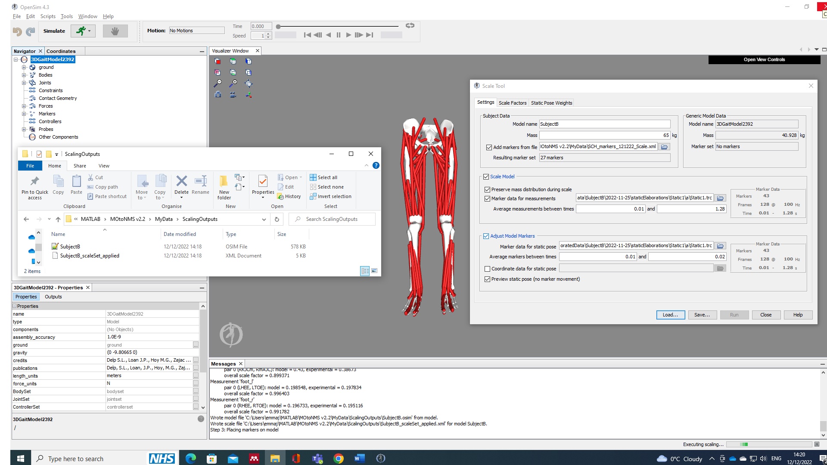Screen dimensions: 827x465
Task: Click the Close button in Scale Tool
Action: (x=766, y=315)
